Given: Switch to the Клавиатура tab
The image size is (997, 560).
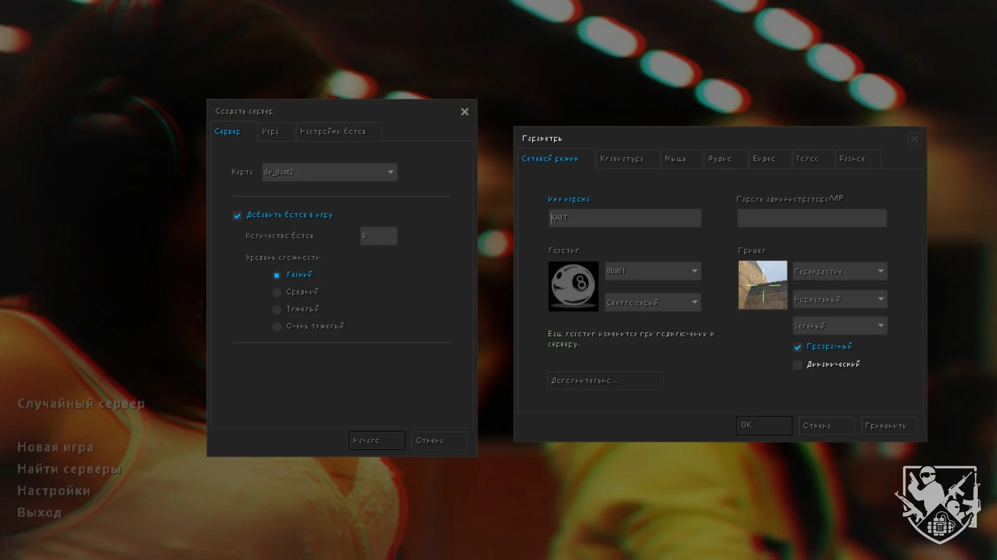Looking at the screenshot, I should [621, 159].
